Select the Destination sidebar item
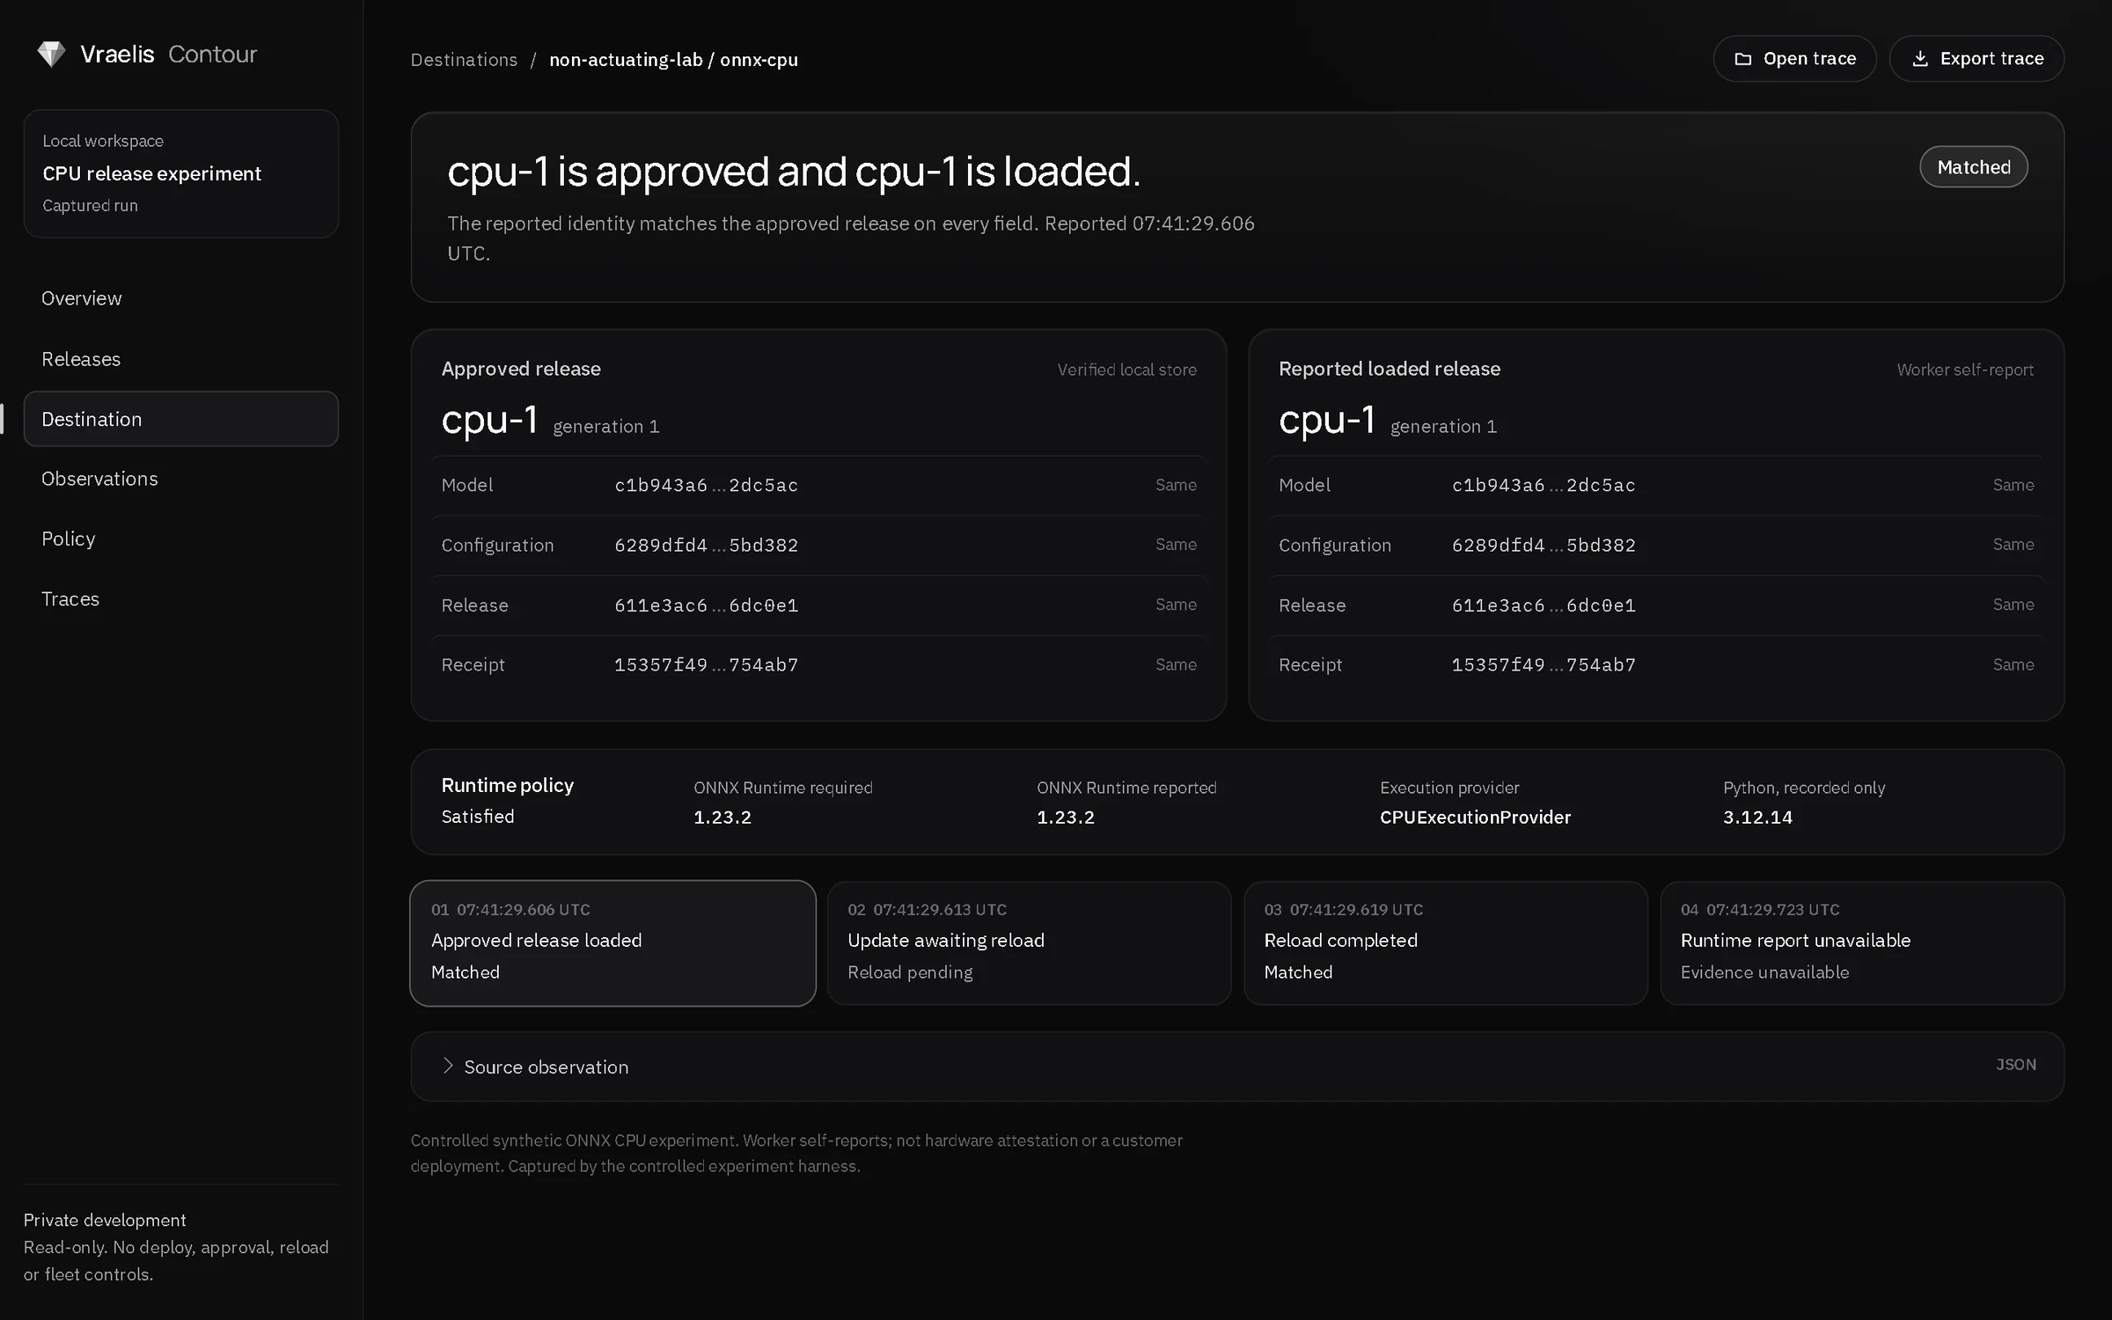The image size is (2112, 1320). point(181,419)
